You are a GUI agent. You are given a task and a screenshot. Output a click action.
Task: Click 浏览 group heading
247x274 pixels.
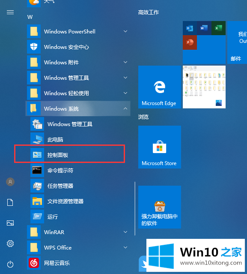point(143,117)
